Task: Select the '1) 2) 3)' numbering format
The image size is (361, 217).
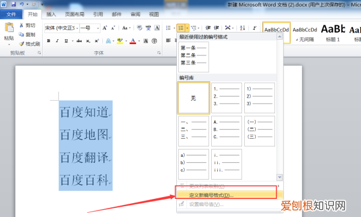Action: (x=259, y=98)
